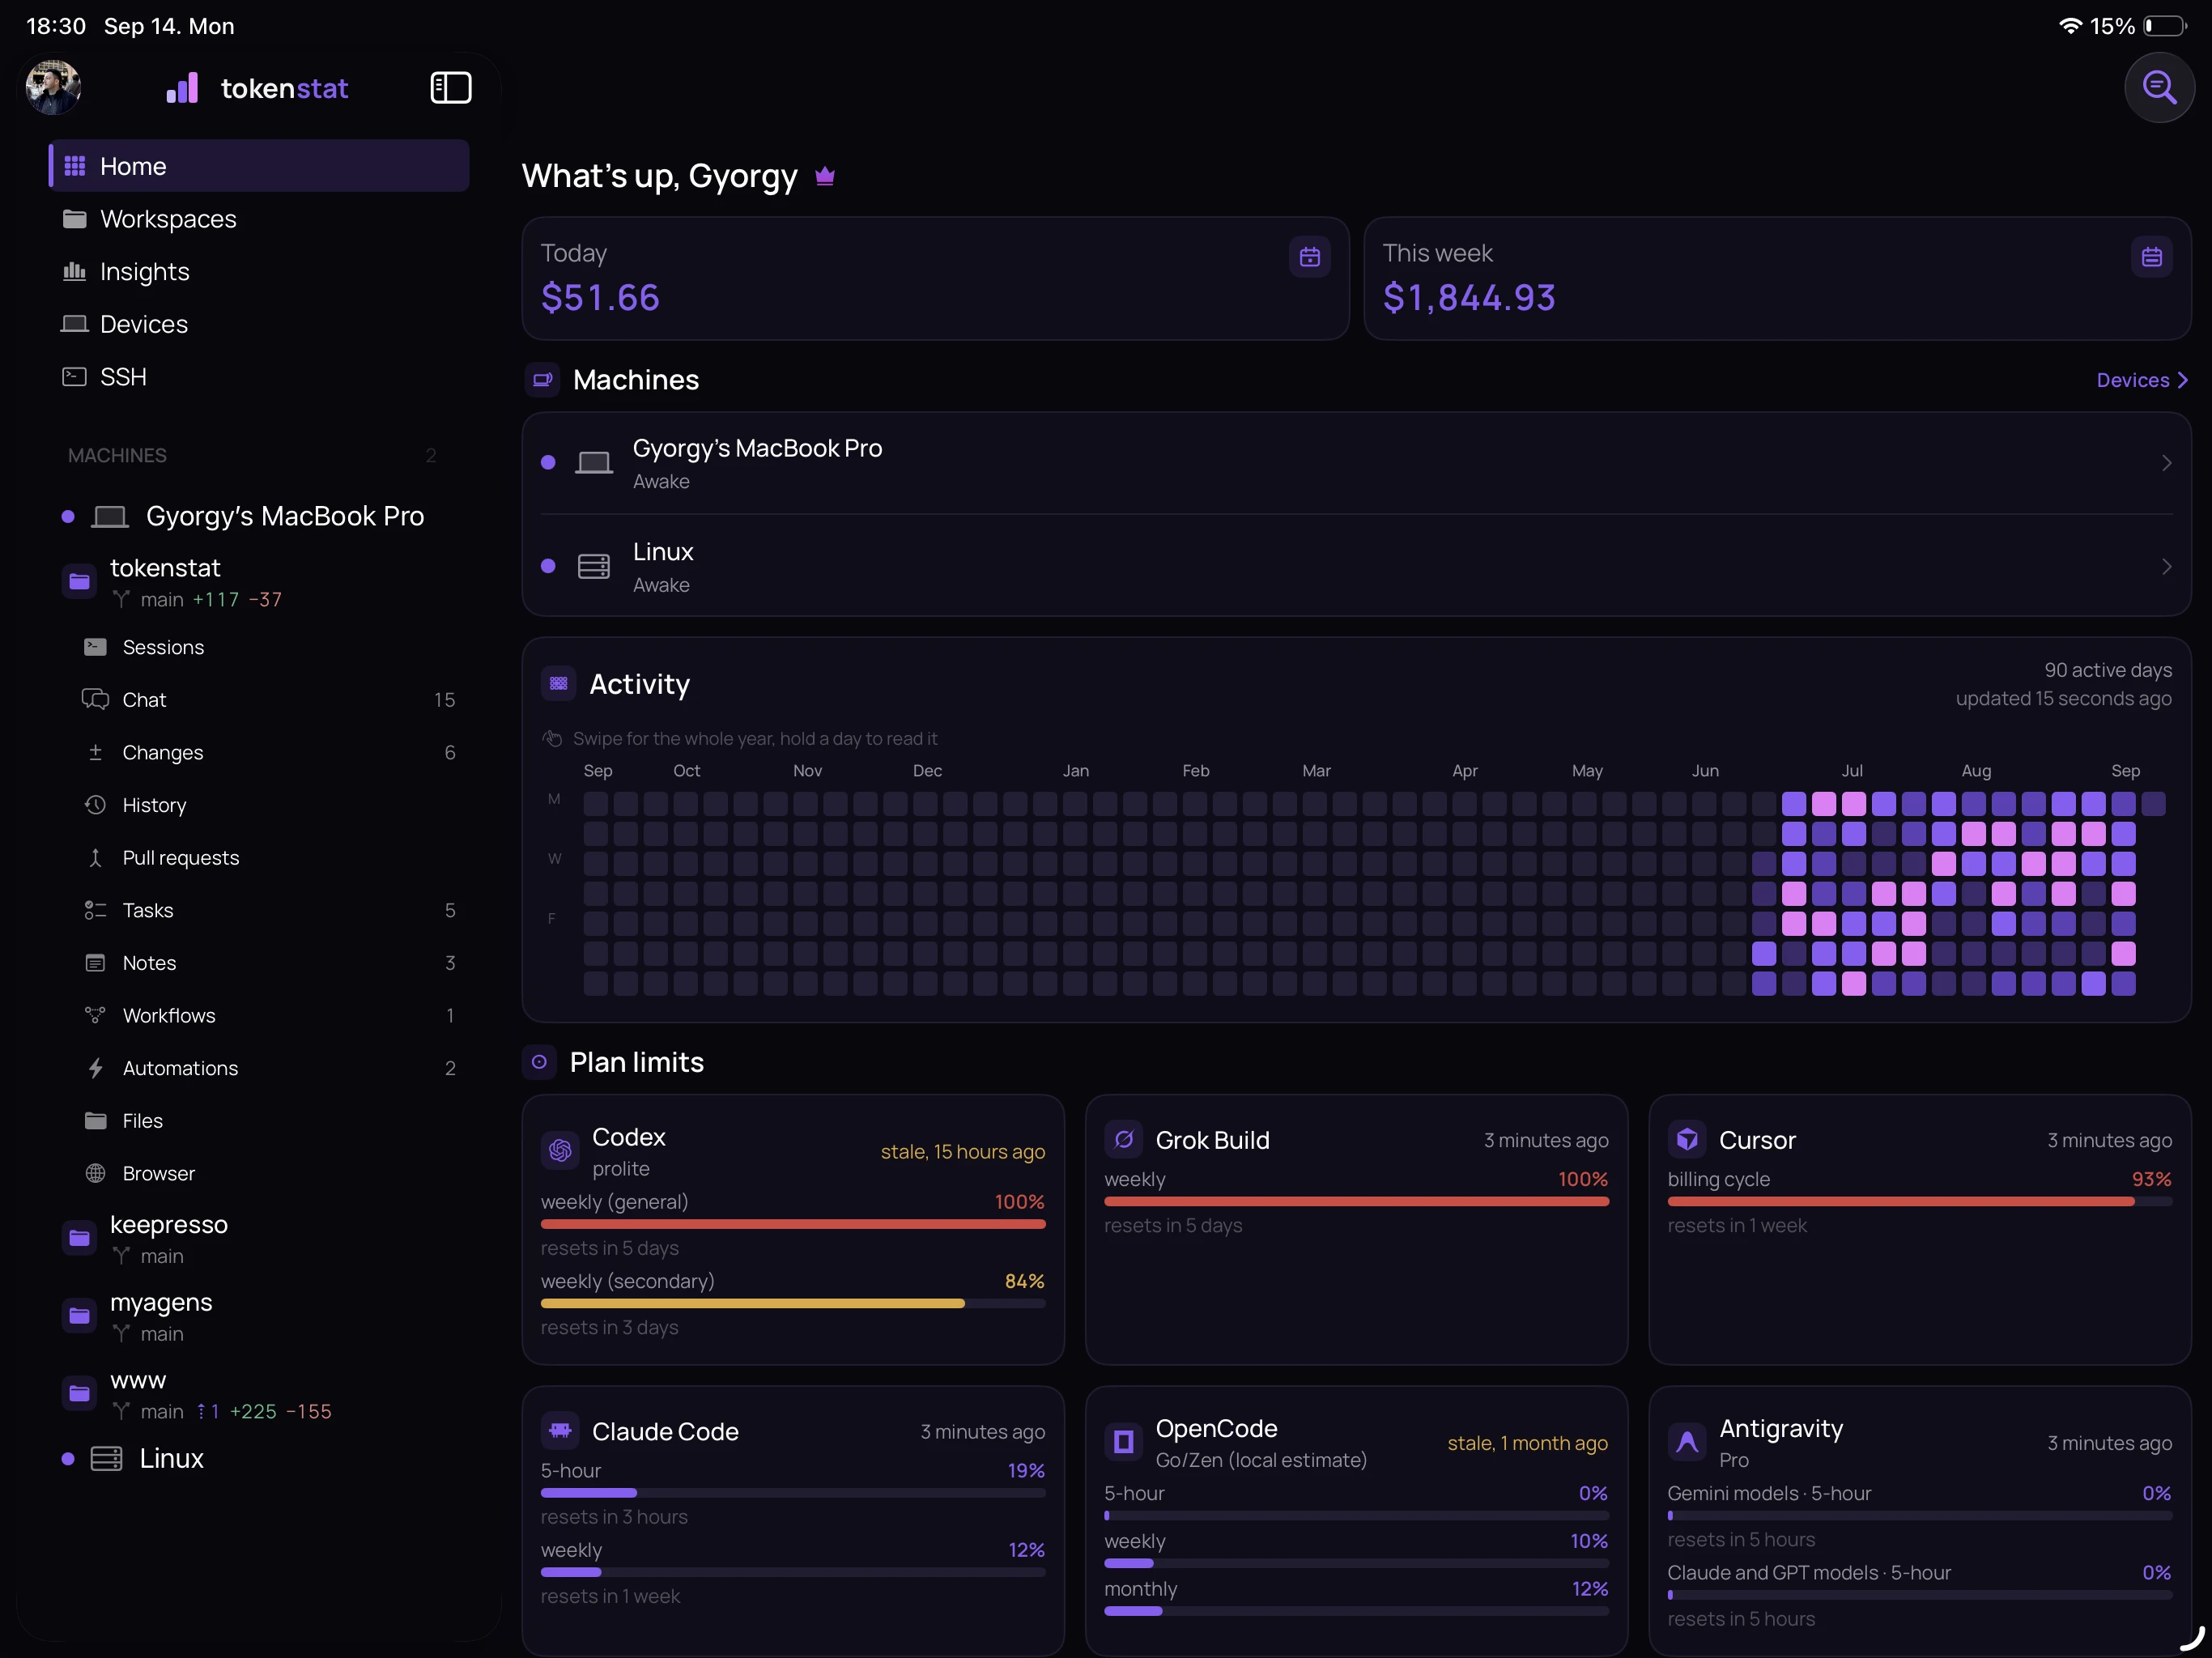
Task: Click the Plan limits section icon
Action: point(539,1062)
